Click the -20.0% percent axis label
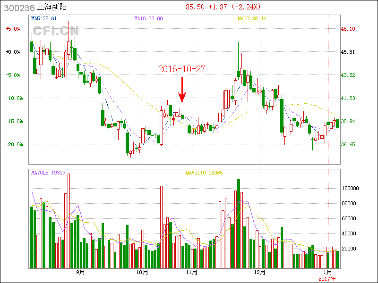The width and height of the screenshot is (378, 283). [x=15, y=144]
